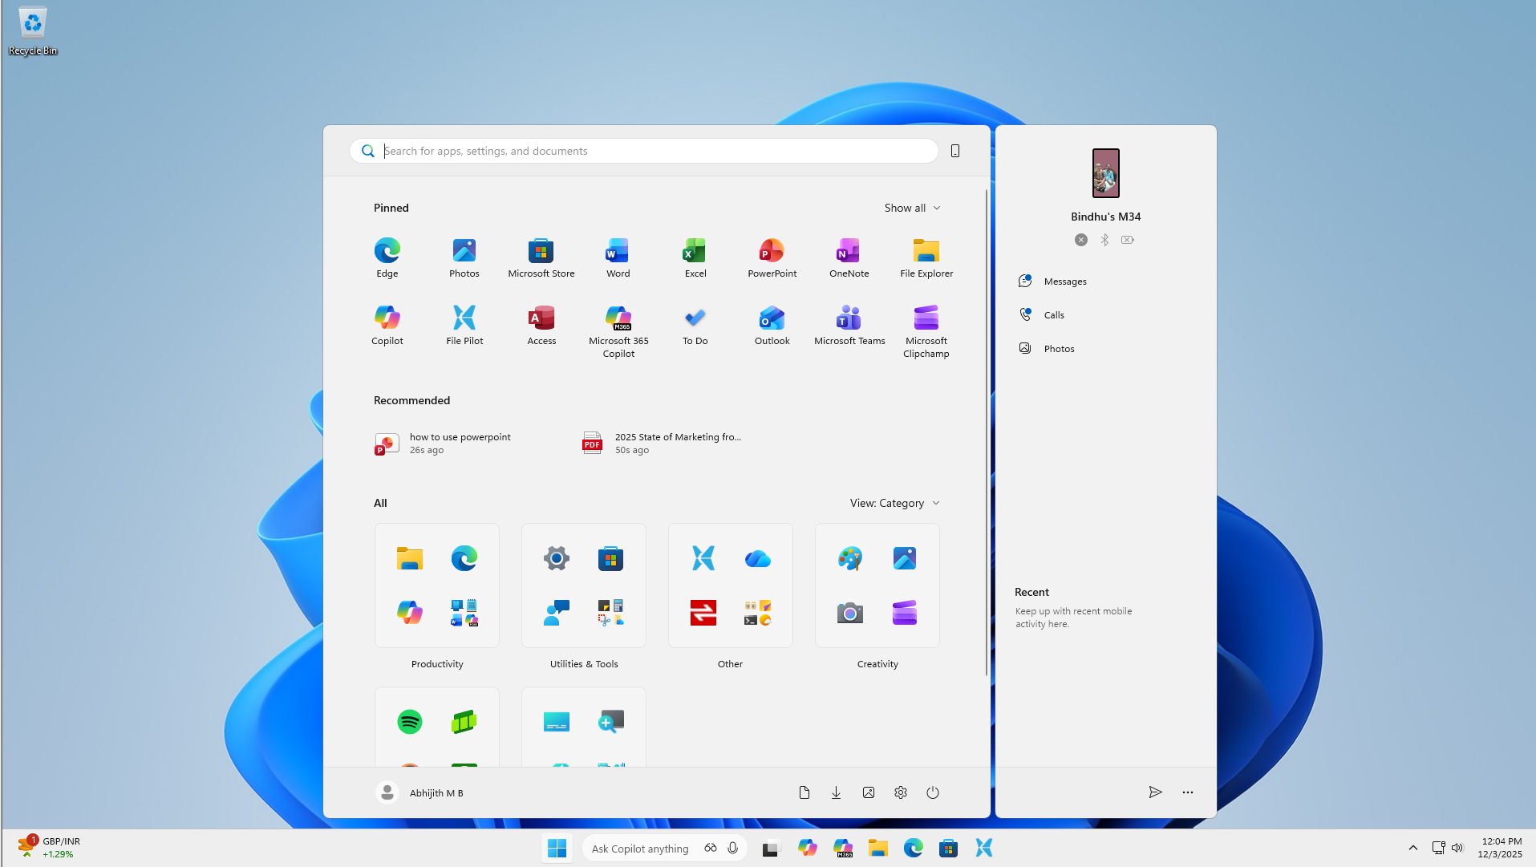Click inside the search apps input field
Viewport: 1536px width, 867px height.
[x=642, y=151]
